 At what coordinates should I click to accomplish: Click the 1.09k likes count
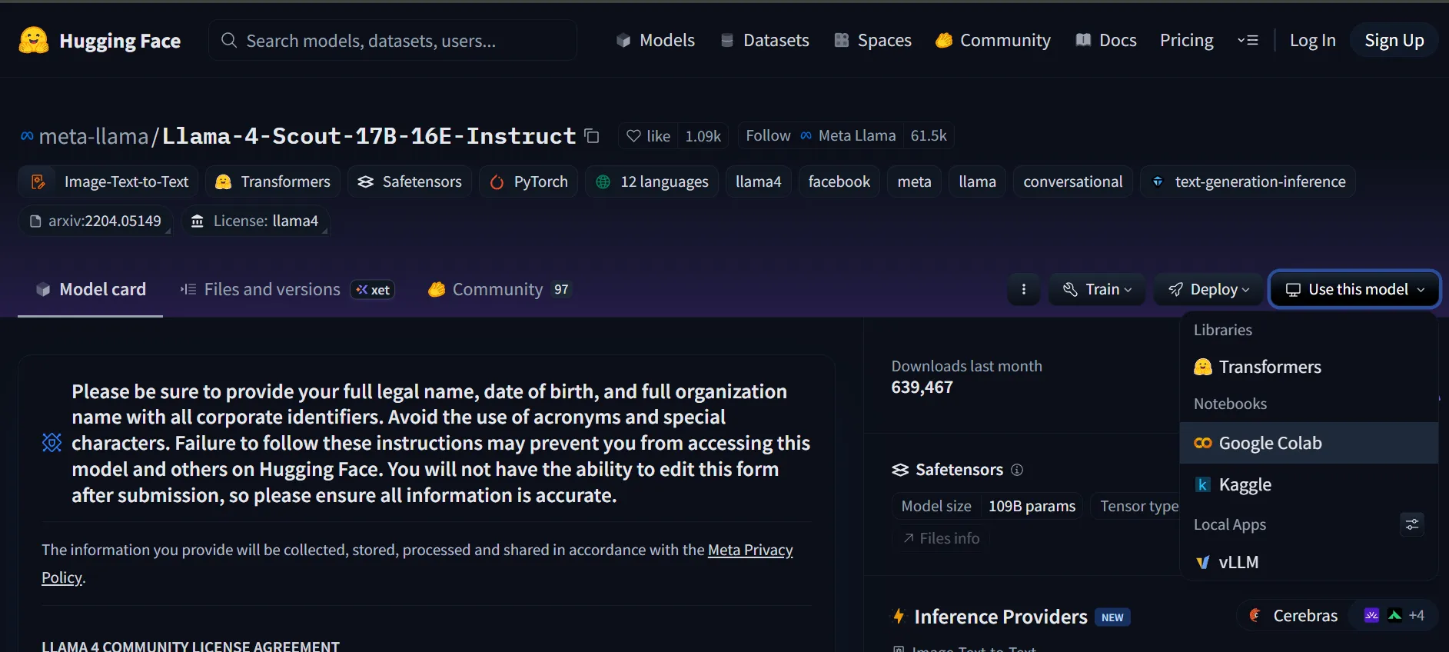coord(703,136)
